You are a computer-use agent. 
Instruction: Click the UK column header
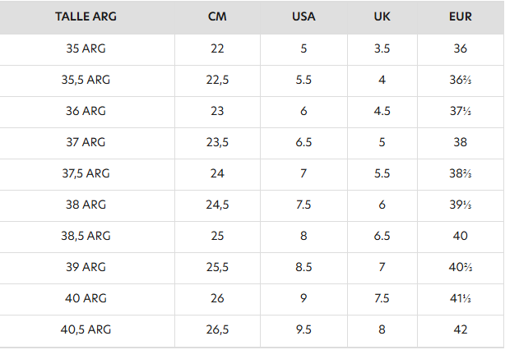click(382, 16)
